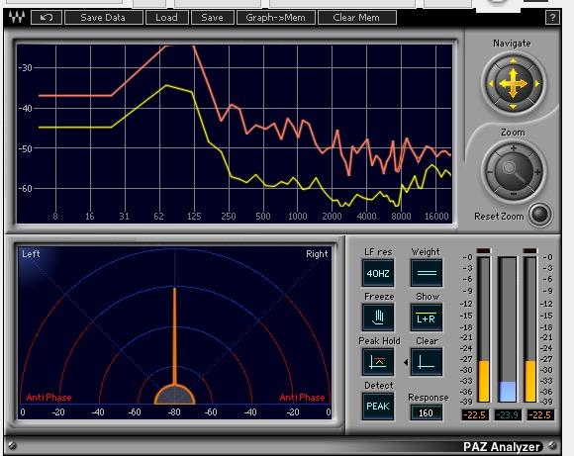The image size is (574, 456).
Task: Click the -30 dB axis label
Action: point(25,68)
